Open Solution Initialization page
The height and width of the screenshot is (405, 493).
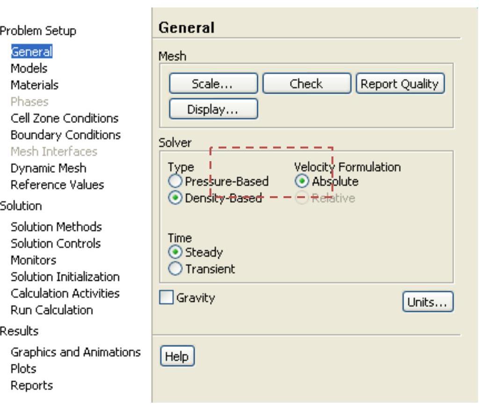65,277
